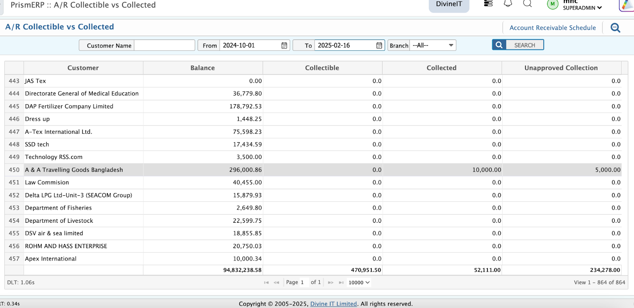Select the Apex International row

tap(313, 259)
